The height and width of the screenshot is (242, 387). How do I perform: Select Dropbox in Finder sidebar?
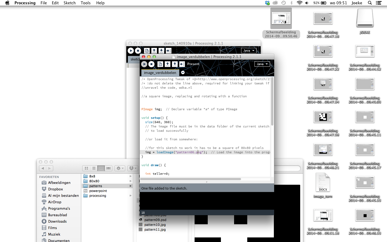click(55, 189)
